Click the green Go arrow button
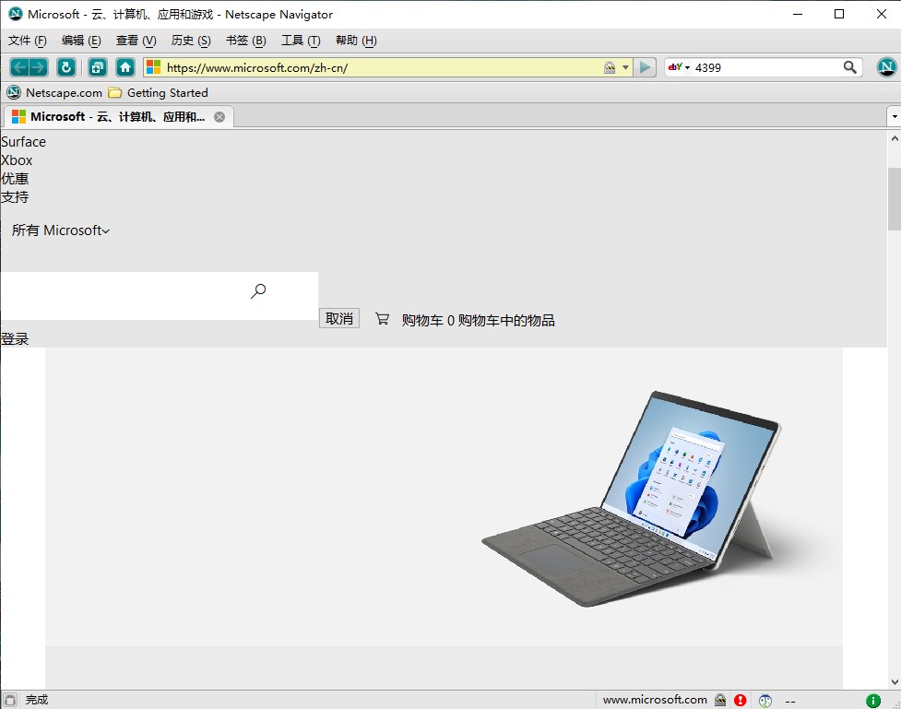The image size is (901, 709). [x=646, y=67]
